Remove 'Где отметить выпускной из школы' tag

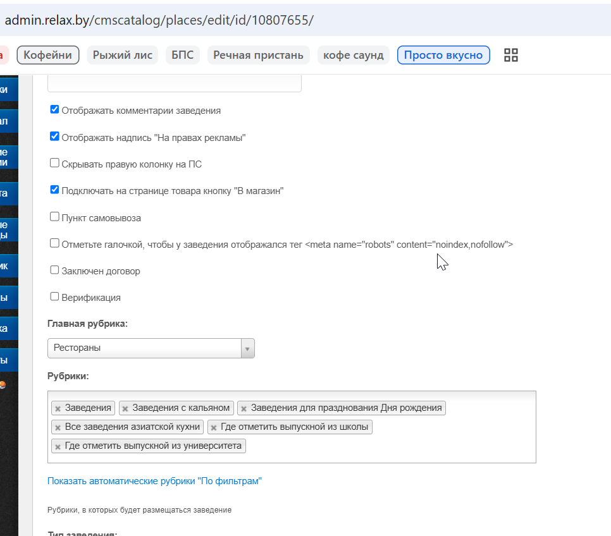[214, 428]
